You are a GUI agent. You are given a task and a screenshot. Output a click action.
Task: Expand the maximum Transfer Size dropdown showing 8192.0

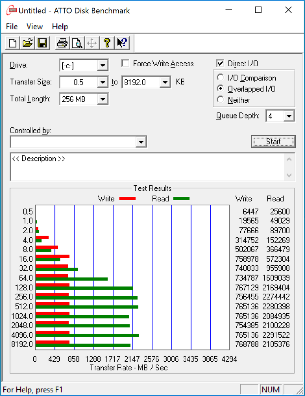click(165, 82)
